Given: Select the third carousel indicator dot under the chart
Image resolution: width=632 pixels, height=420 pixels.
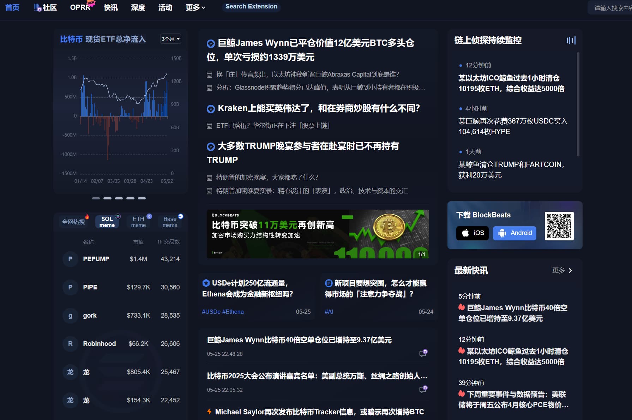Looking at the screenshot, I should [119, 198].
